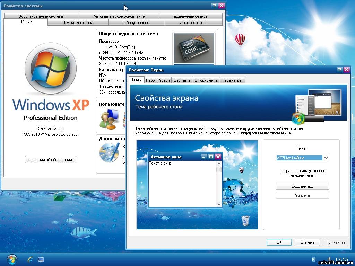Image resolution: width=355 pixels, height=266 pixels.
Task: Click the RU language indicator in the tray
Action: pyautogui.click(x=313, y=259)
